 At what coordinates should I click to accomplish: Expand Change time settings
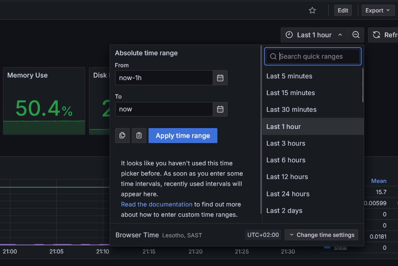321,235
